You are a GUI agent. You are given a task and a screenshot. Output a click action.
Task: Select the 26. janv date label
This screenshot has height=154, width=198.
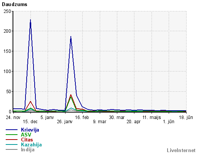[x=65, y=122]
